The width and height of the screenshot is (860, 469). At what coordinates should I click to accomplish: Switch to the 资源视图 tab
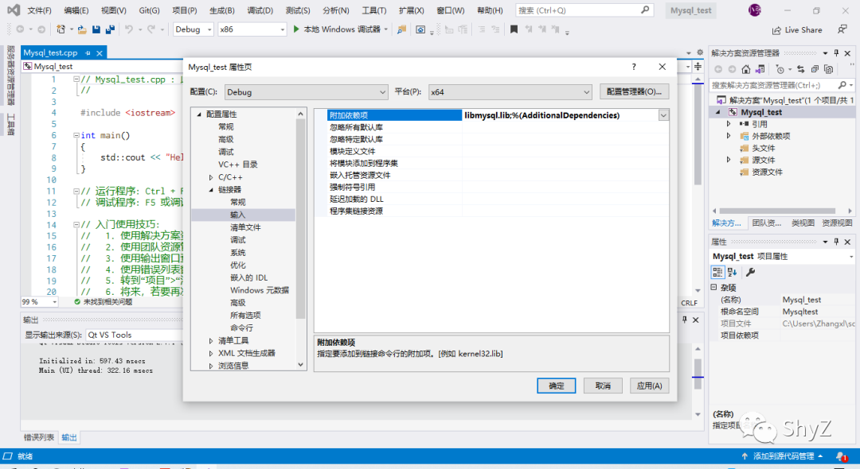click(838, 223)
